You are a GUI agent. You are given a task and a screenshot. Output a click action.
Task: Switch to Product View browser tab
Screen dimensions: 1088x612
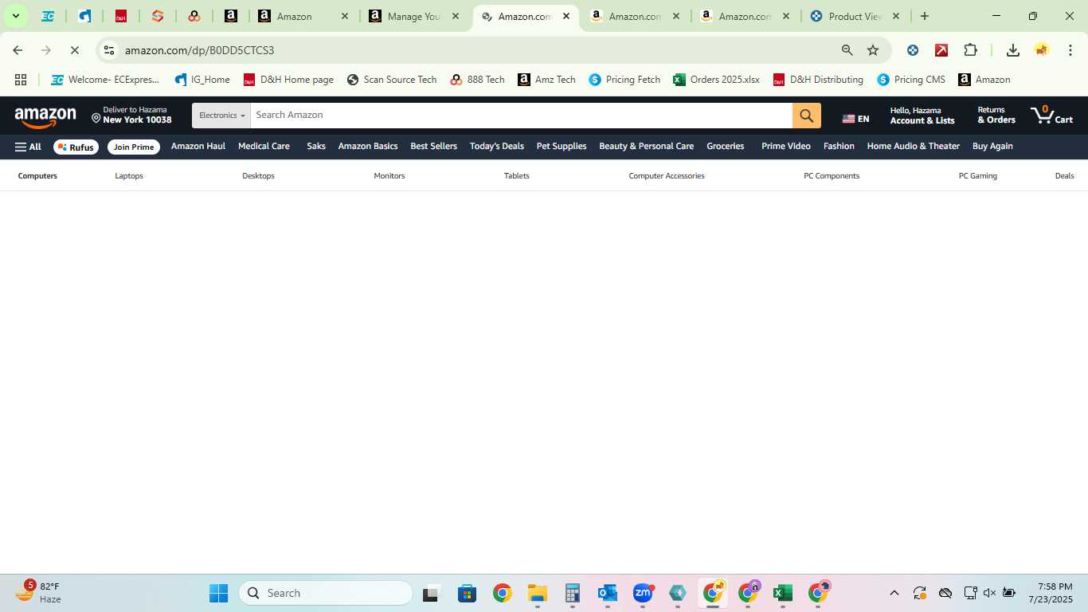coord(855,16)
